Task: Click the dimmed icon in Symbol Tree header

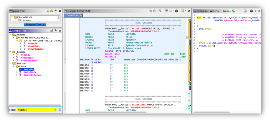Action: (52, 30)
